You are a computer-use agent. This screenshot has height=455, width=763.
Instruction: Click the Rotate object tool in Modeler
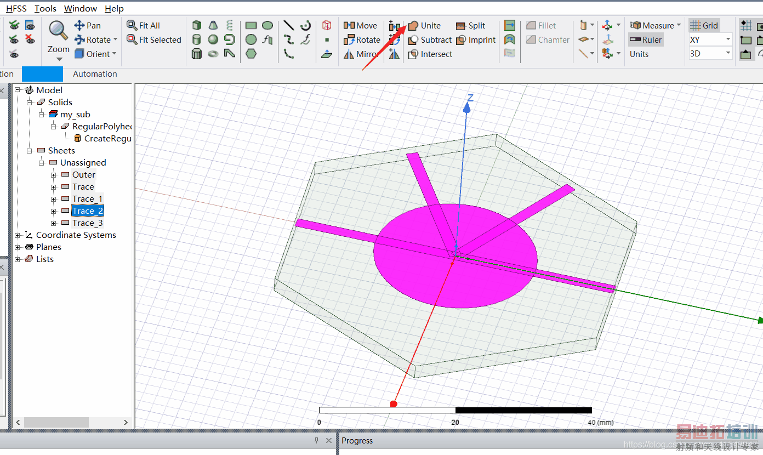362,40
